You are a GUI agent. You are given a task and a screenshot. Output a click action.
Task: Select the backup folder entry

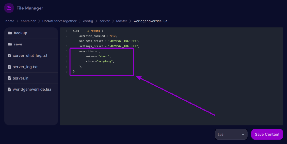click(20, 33)
